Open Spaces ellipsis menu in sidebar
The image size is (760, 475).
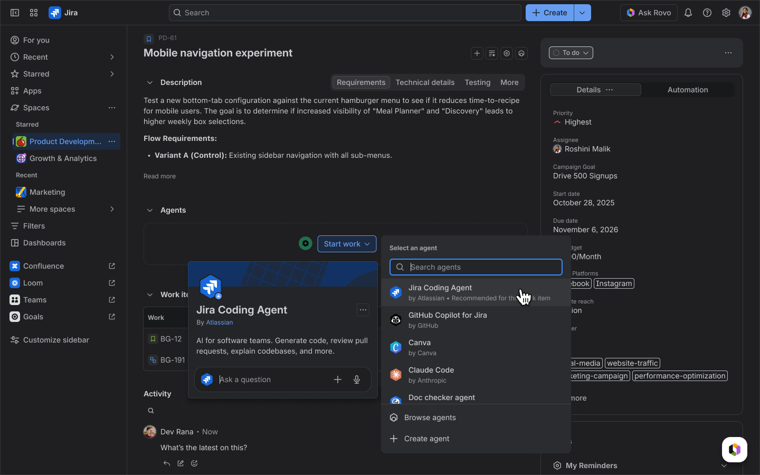112,108
